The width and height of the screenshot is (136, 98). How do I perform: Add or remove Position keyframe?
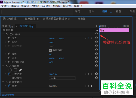pyautogui.click(x=89, y=38)
